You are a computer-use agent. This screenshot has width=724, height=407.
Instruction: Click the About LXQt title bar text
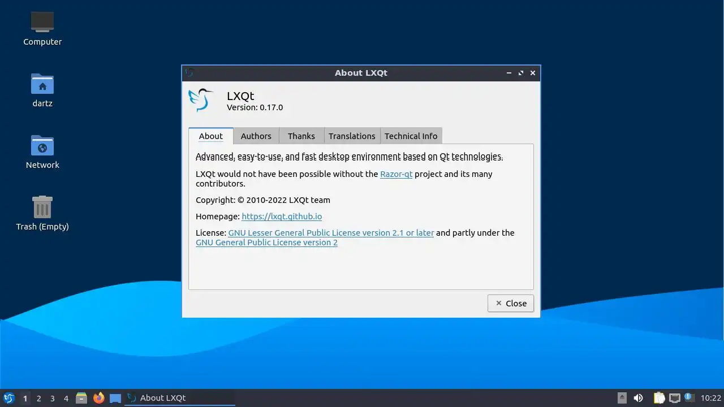point(361,73)
